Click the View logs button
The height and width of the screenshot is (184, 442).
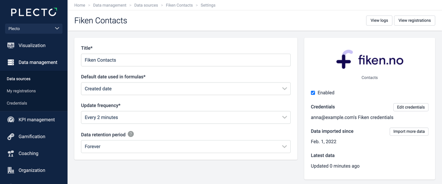[379, 20]
